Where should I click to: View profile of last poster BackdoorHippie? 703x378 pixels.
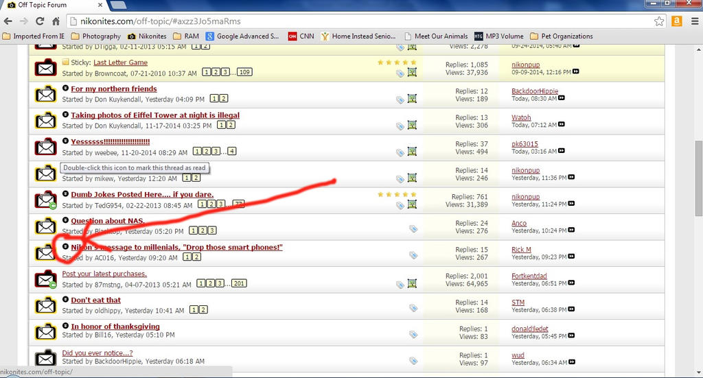point(534,91)
